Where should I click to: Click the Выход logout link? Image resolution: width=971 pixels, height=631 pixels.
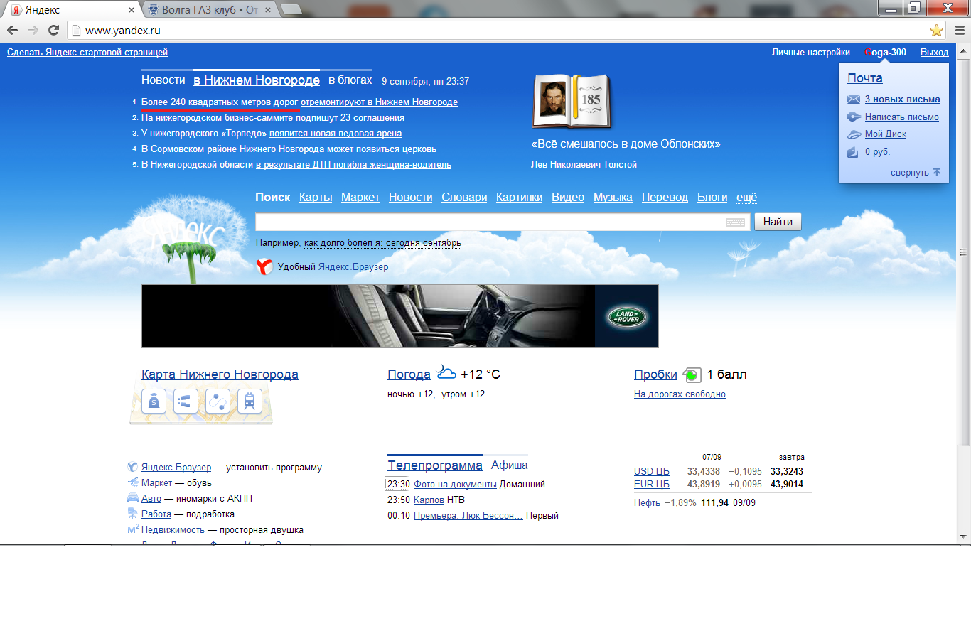coord(934,53)
